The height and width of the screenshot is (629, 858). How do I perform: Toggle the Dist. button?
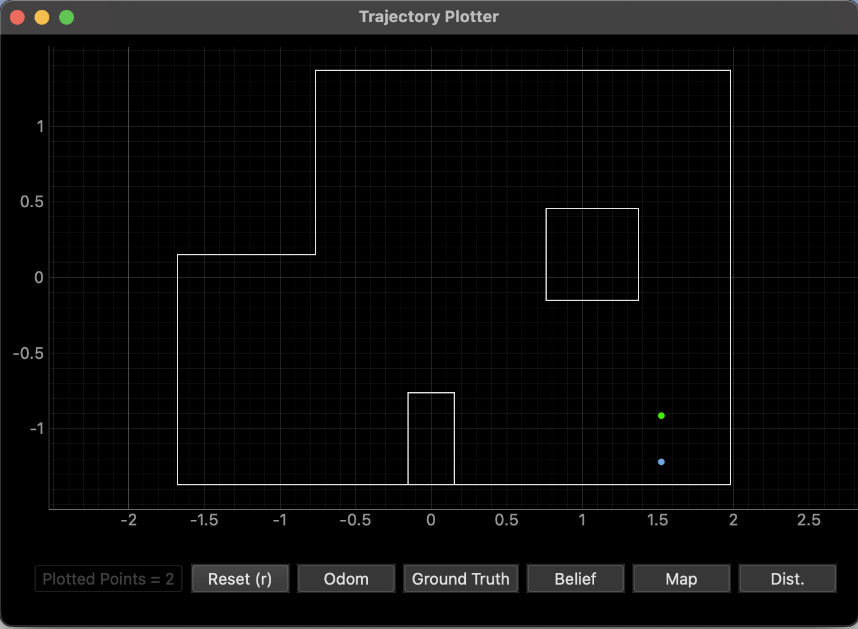pos(787,579)
